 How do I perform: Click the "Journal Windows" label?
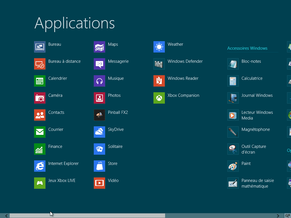pyautogui.click(x=257, y=95)
